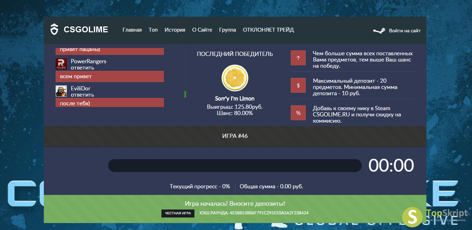Open the Главная menu item
This screenshot has height=230, width=472.
(x=132, y=30)
